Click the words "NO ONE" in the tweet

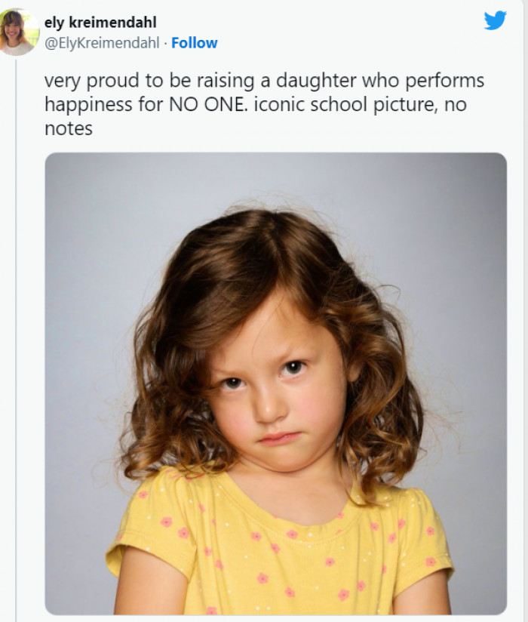(x=208, y=104)
